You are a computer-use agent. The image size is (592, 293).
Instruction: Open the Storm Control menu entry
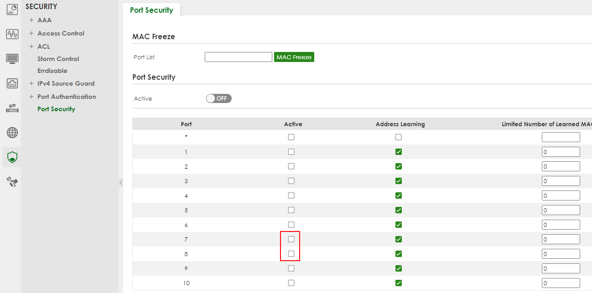(x=58, y=58)
